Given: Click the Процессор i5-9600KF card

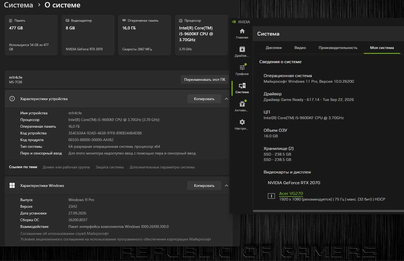Looking at the screenshot, I should (201, 35).
